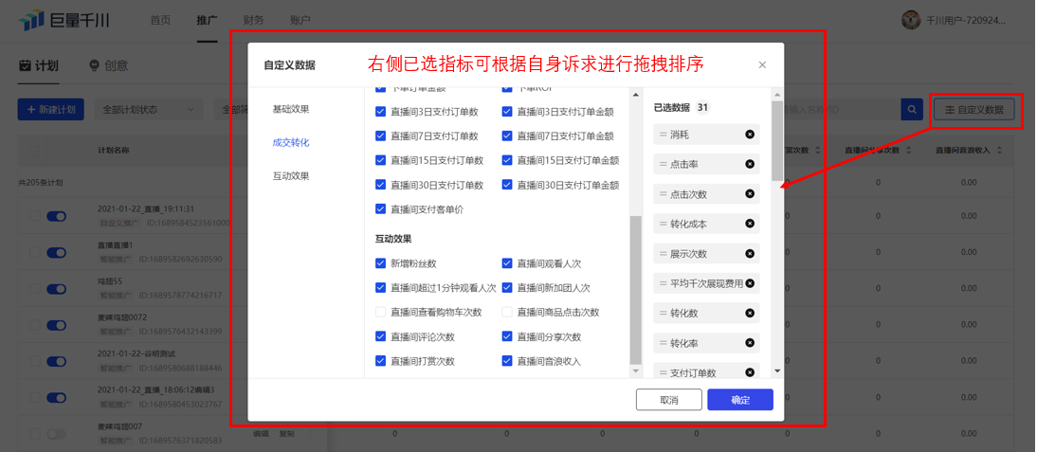The height and width of the screenshot is (452, 1037).
Task: Check 直播间商品点击次数
Action: pos(507,312)
